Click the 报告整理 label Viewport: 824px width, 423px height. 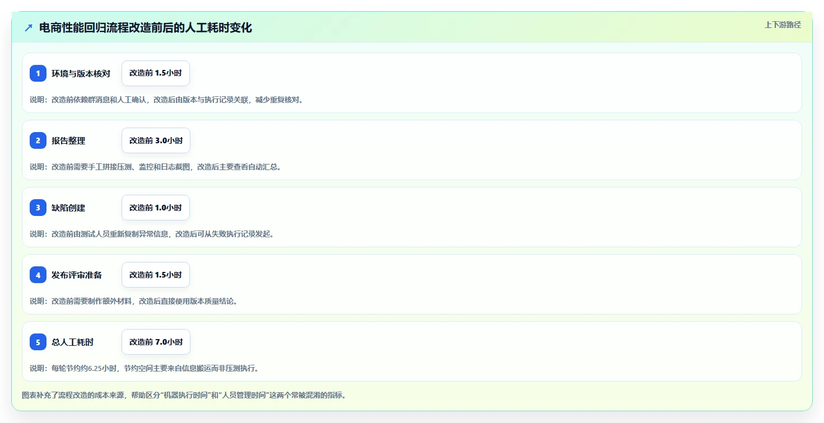point(68,140)
